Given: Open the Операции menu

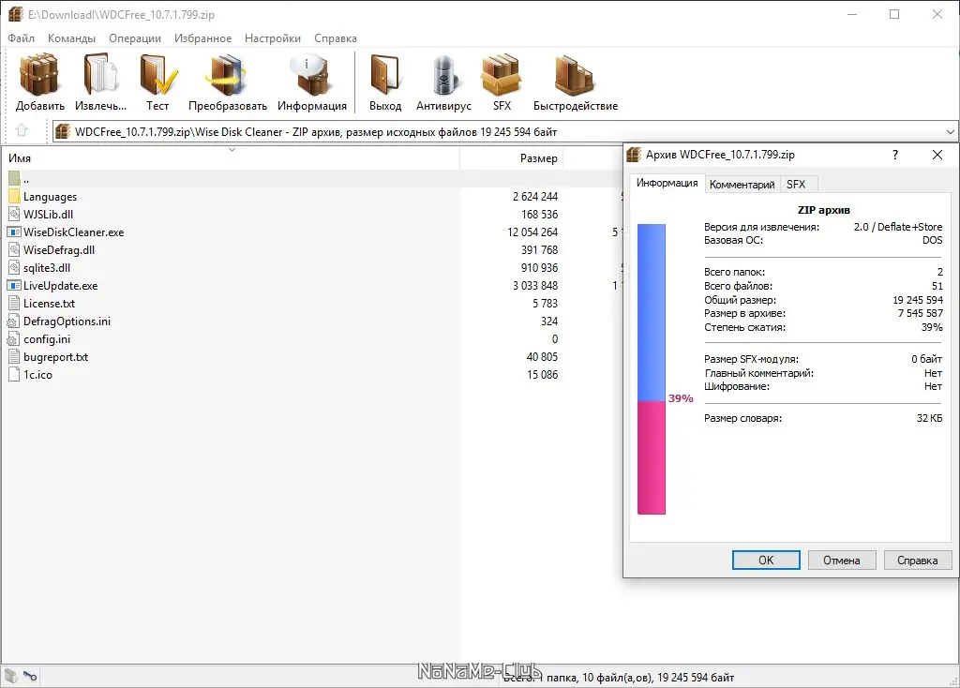Looking at the screenshot, I should 135,37.
